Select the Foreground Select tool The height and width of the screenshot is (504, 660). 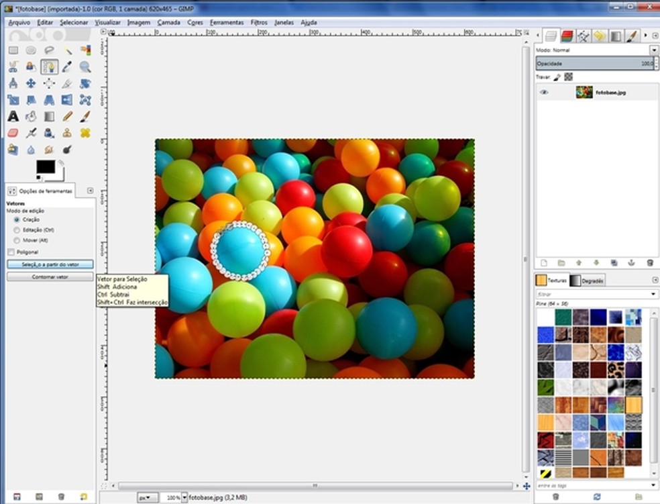click(x=31, y=67)
